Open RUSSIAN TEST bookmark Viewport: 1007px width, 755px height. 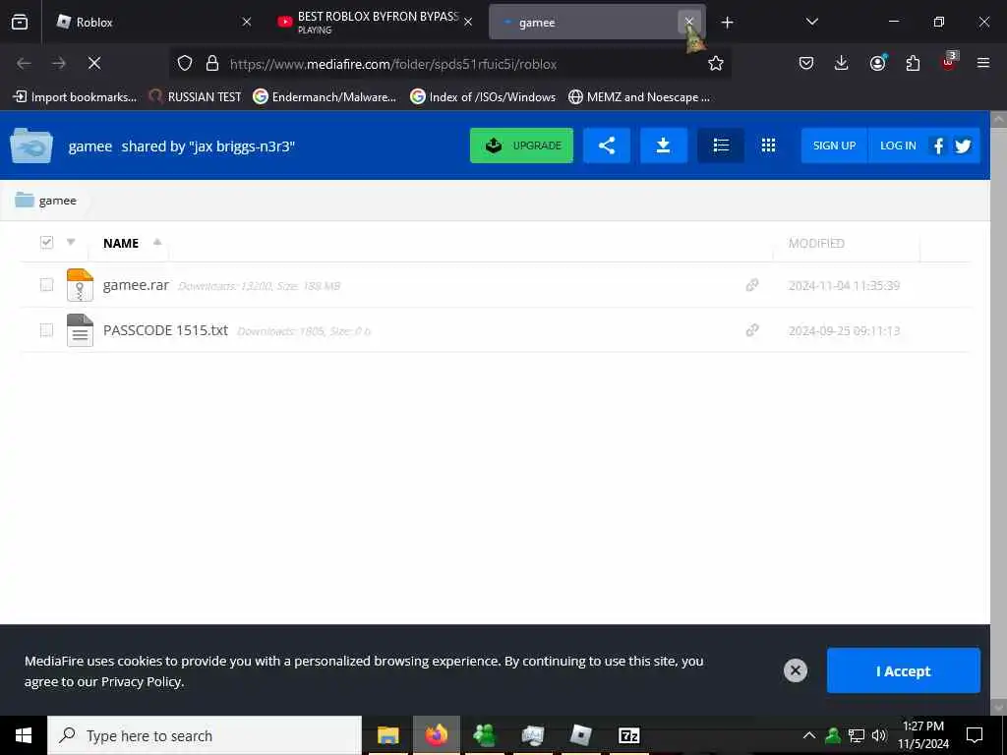[195, 97]
